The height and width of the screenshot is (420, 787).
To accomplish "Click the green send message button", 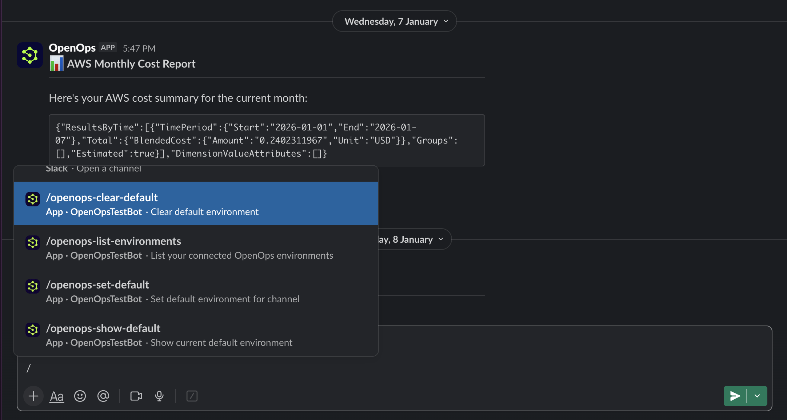I will point(735,396).
